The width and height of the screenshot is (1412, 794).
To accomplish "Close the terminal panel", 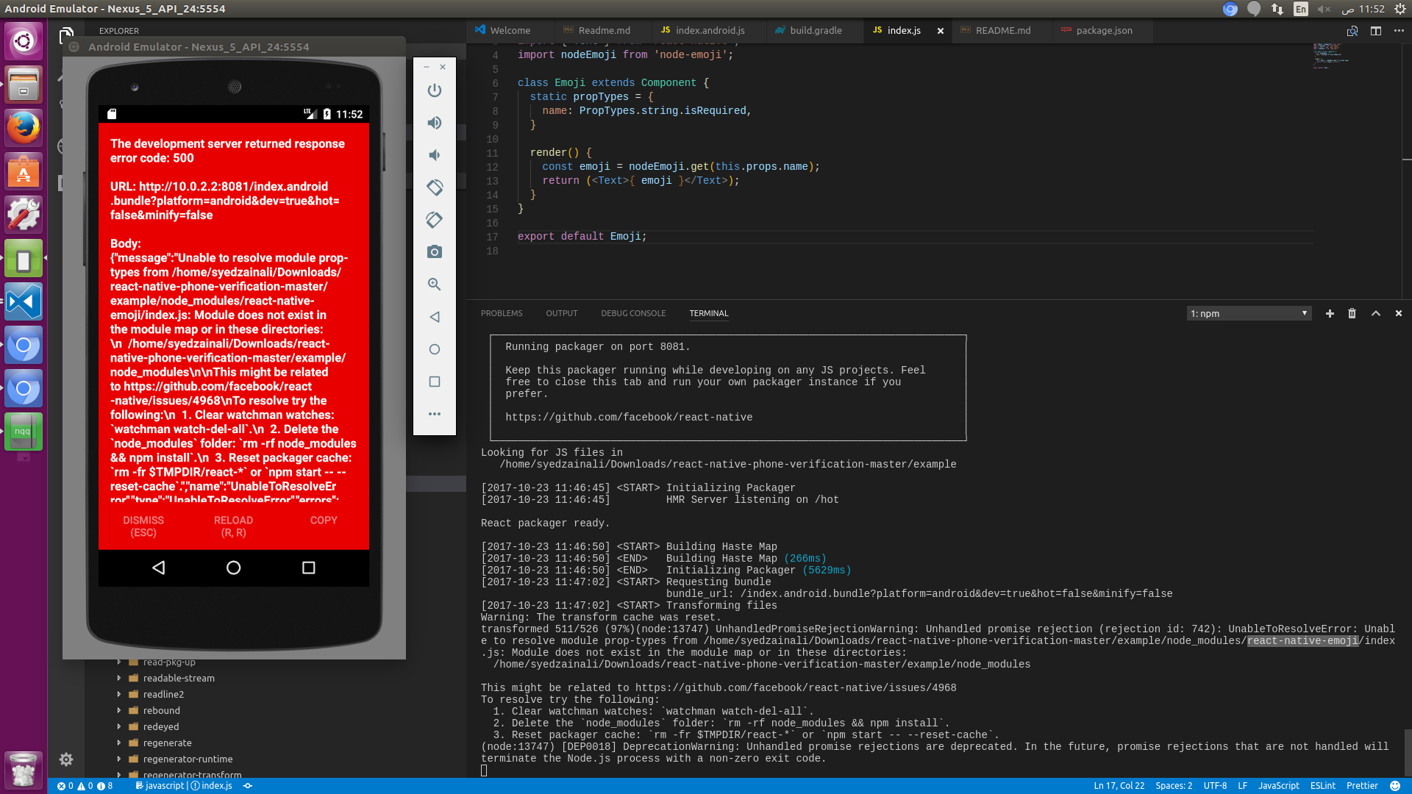I will [1399, 314].
